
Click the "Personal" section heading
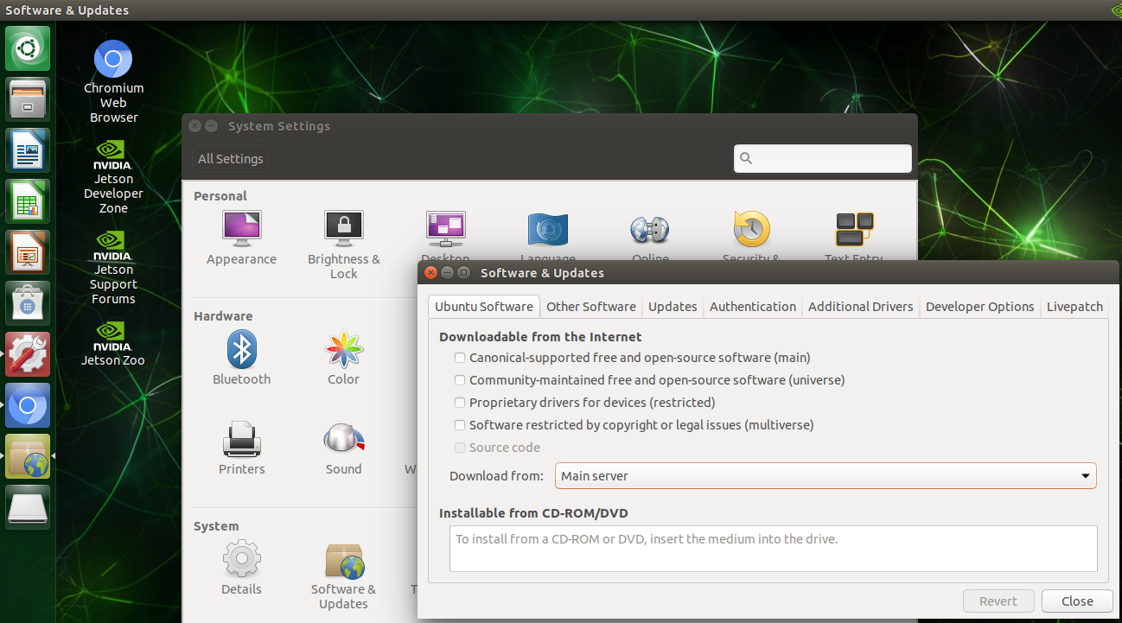tap(220, 196)
